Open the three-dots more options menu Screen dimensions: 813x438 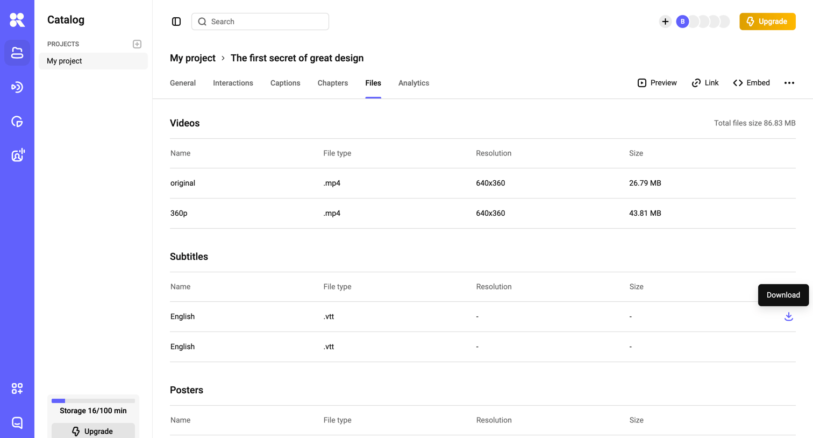(789, 83)
